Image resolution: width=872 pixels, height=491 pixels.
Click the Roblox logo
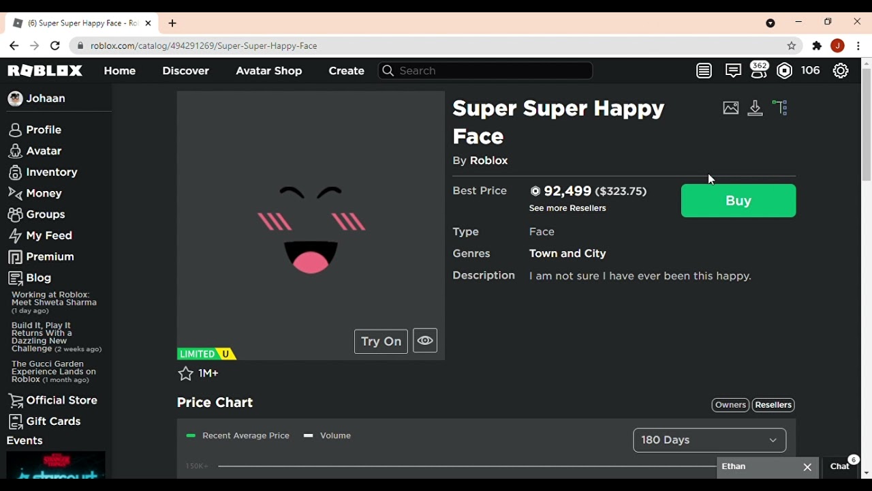click(45, 71)
